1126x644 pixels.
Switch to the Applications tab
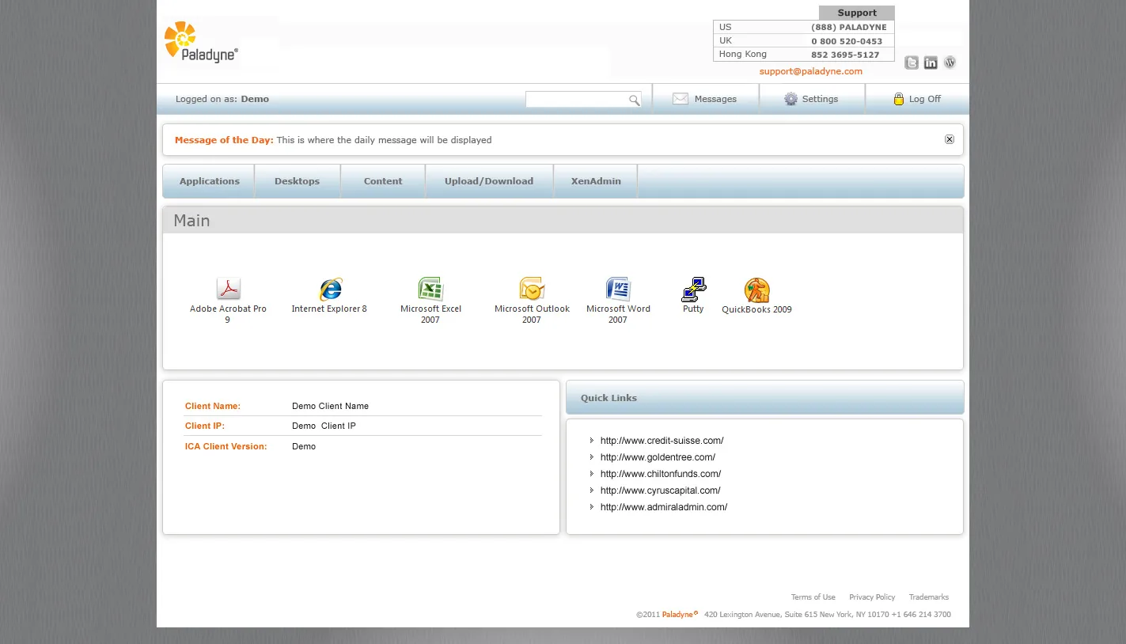click(x=209, y=181)
